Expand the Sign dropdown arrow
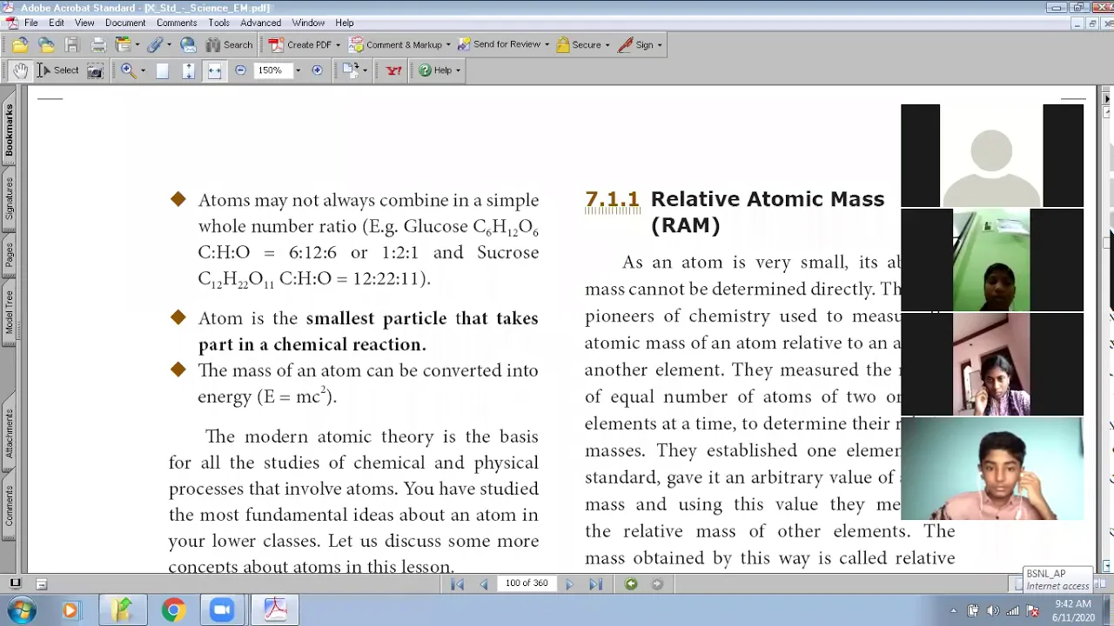Viewport: 1114px width, 626px height. (x=660, y=45)
